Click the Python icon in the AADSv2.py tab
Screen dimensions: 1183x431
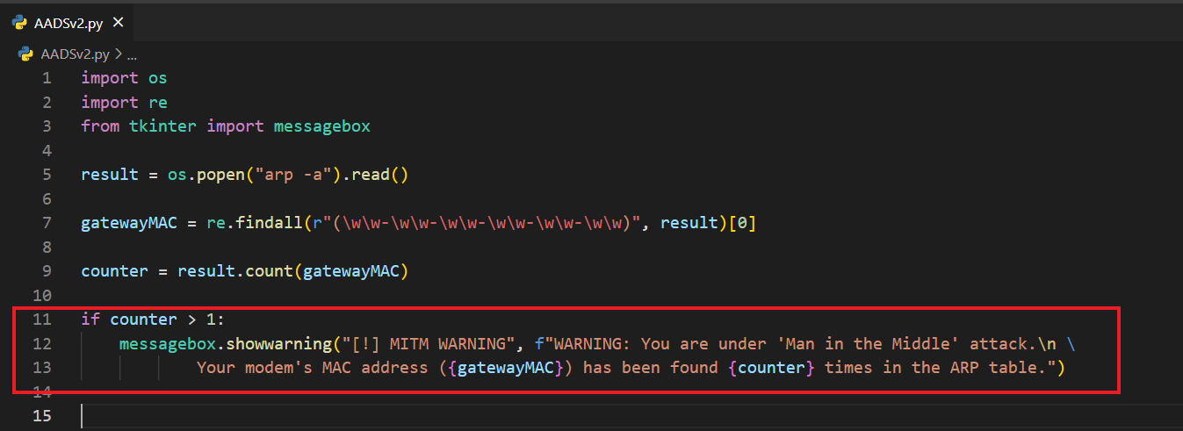tap(20, 23)
